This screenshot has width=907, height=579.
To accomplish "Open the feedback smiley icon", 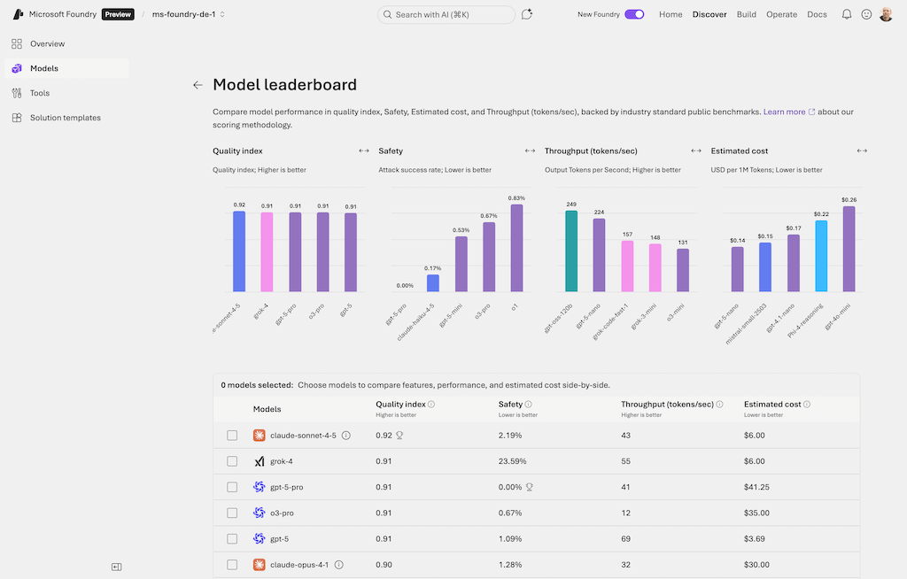I will point(866,14).
